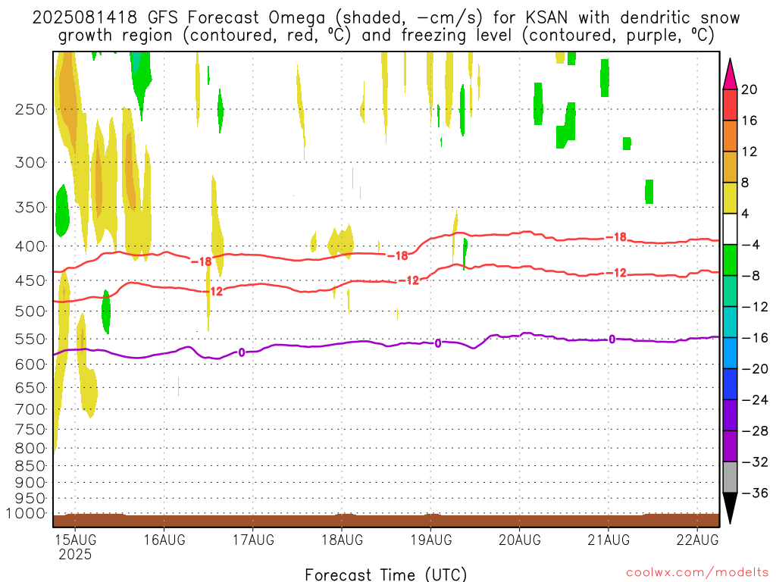776x582 pixels.
Task: Click the colorbar tick label -36
Action: pos(756,493)
